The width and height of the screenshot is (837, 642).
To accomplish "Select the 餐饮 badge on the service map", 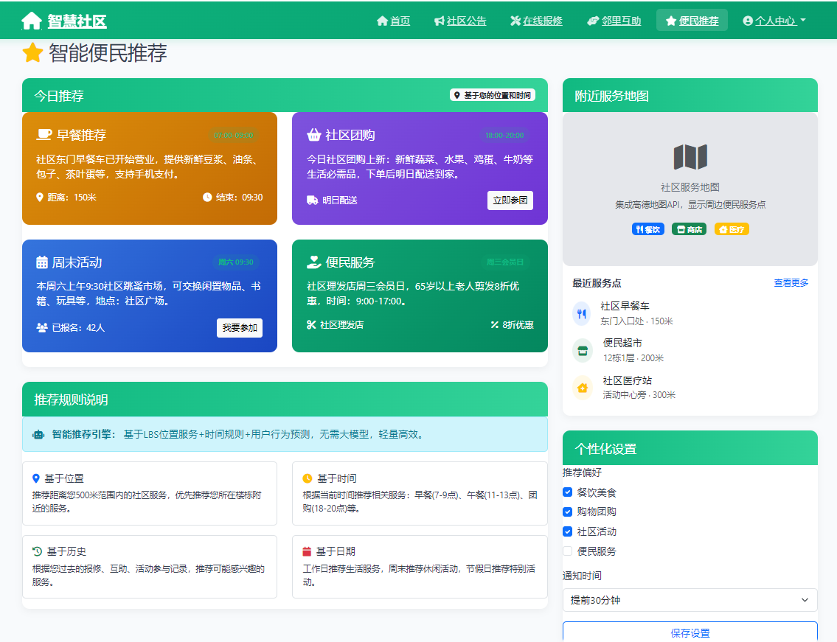I will [647, 228].
